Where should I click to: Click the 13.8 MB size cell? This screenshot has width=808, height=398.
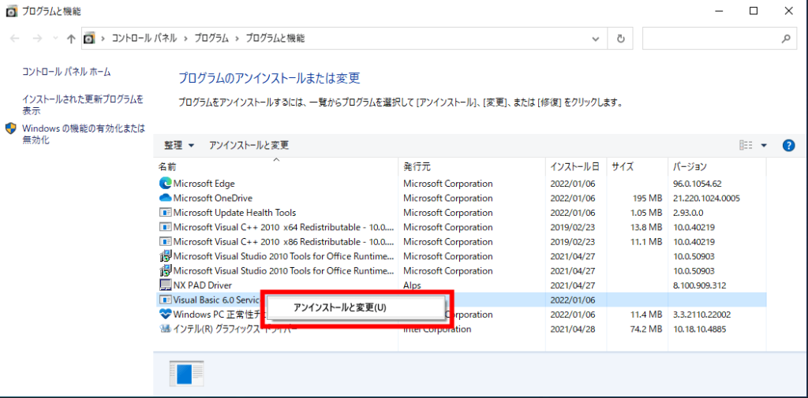tap(646, 226)
